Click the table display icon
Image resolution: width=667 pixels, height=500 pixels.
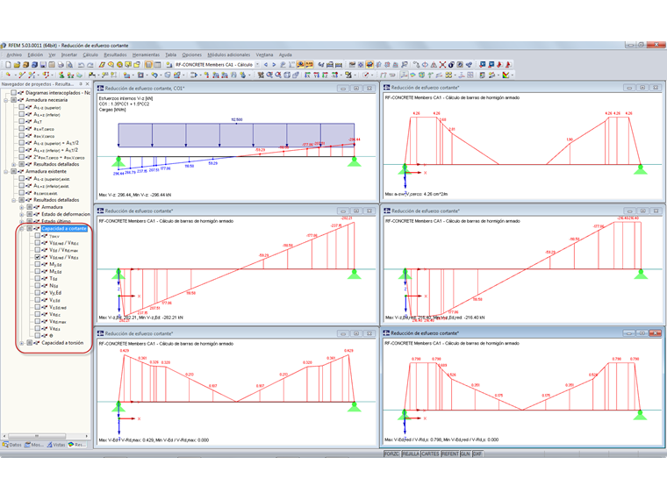click(157, 65)
